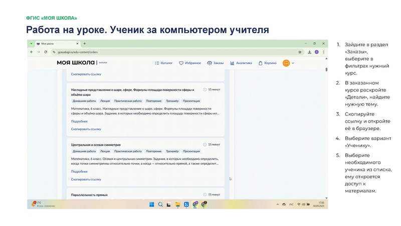Click Презентация tag in симметрия card
The image size is (401, 226).
(x=191, y=151)
